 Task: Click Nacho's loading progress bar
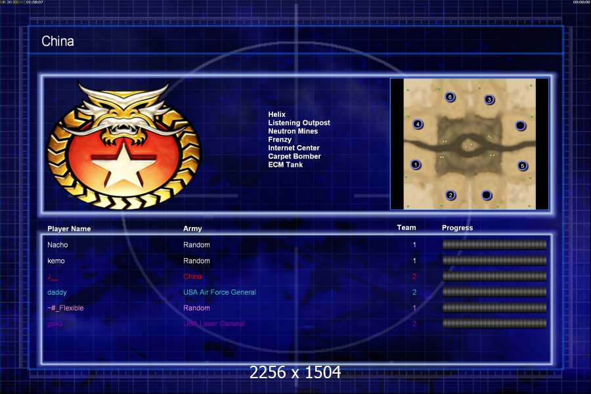[x=494, y=245]
